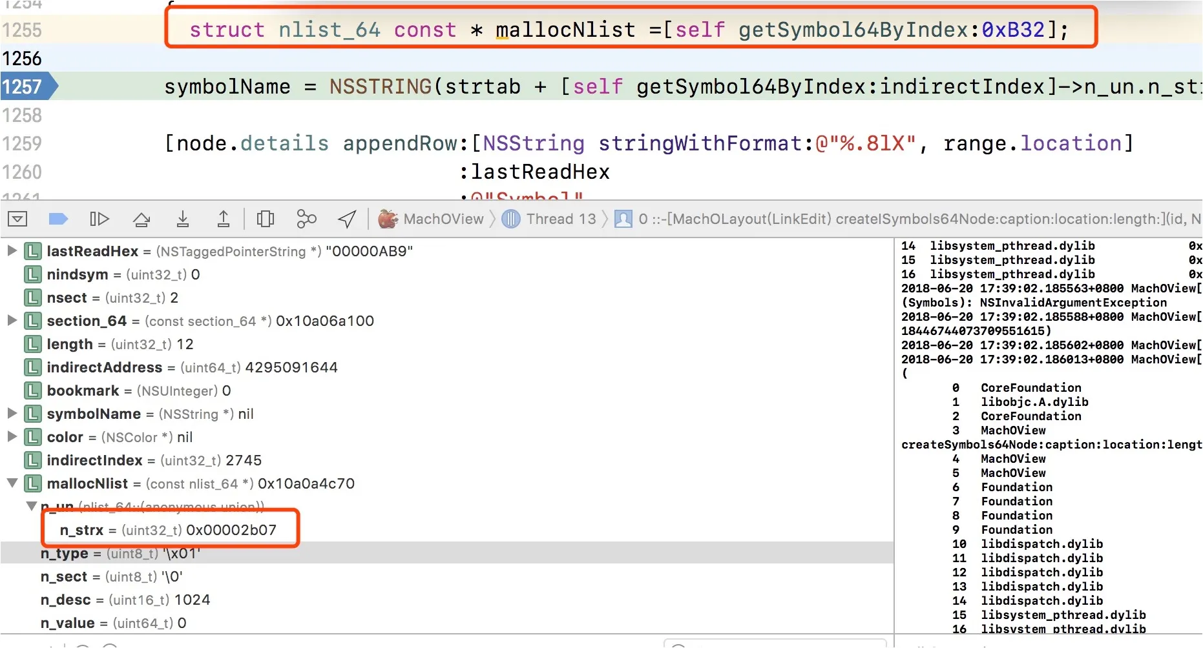Image resolution: width=1203 pixels, height=648 pixels.
Task: Select the nindsym variable row
Action: coord(447,274)
